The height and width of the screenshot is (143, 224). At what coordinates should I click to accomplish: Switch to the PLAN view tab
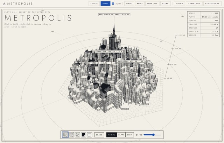tap(121, 135)
